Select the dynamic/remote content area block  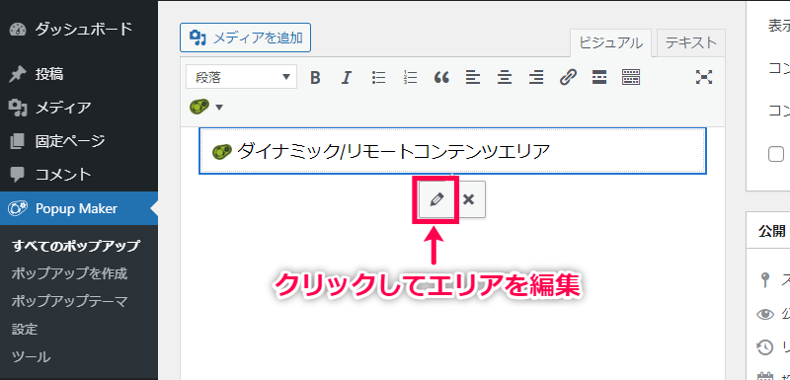click(x=452, y=150)
